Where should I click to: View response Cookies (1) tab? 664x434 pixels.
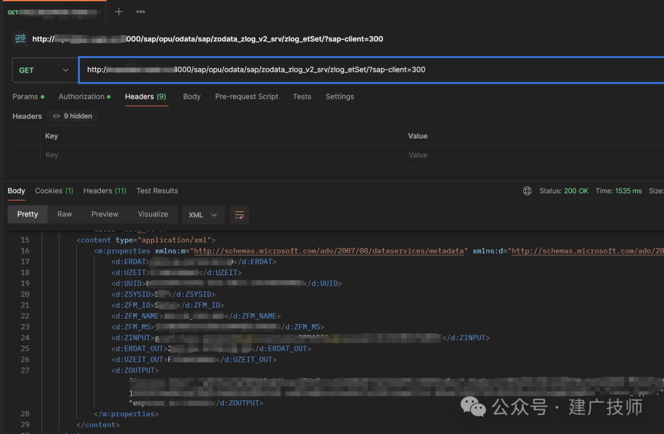54,191
